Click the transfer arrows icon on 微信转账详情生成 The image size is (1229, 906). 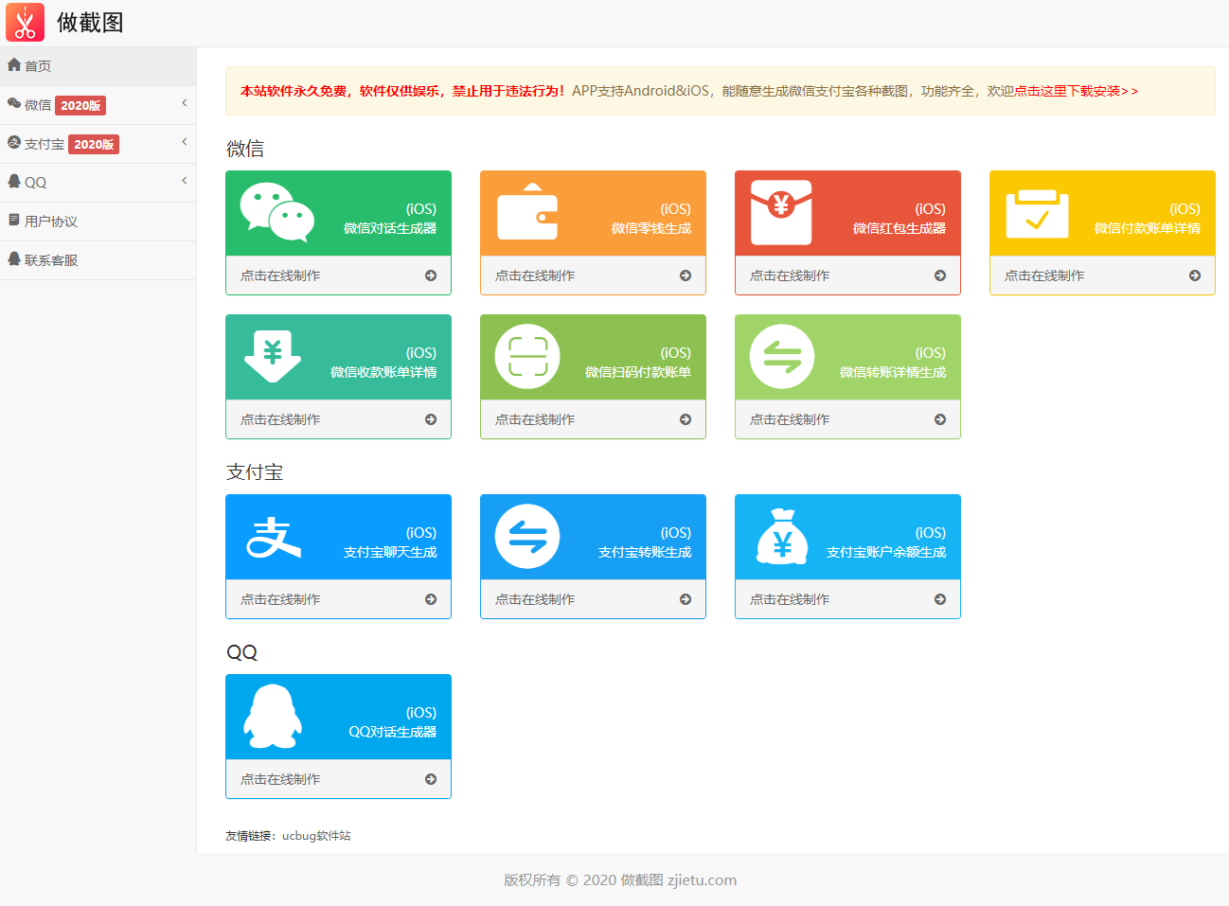(x=782, y=357)
